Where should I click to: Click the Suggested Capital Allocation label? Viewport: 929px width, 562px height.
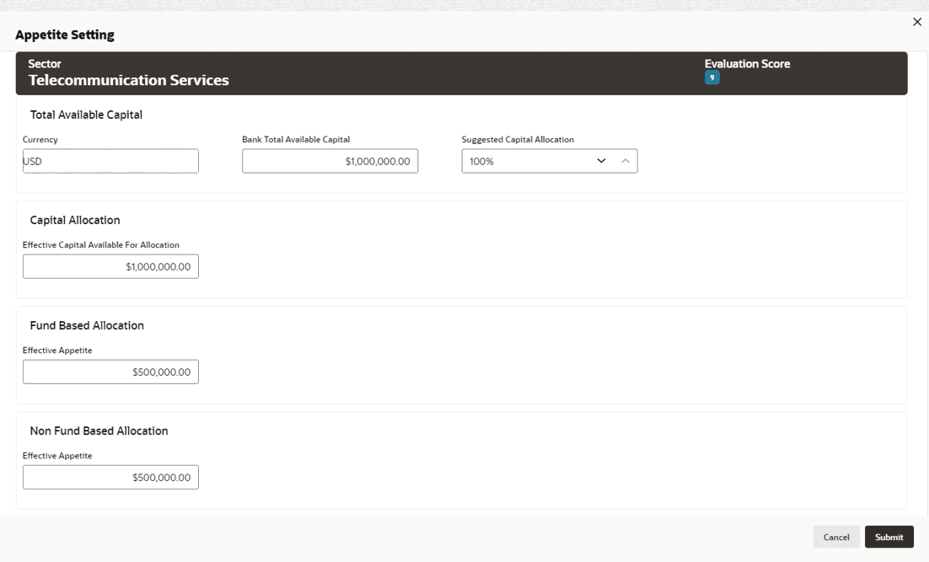click(518, 140)
